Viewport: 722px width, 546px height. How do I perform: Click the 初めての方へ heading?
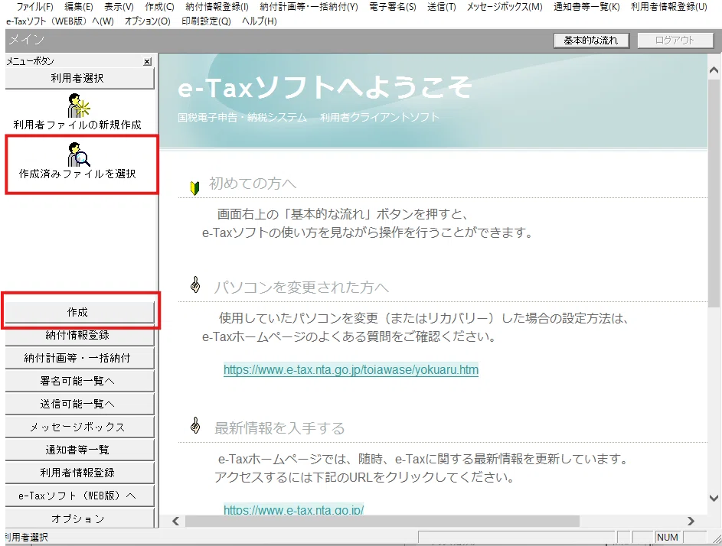point(253,184)
